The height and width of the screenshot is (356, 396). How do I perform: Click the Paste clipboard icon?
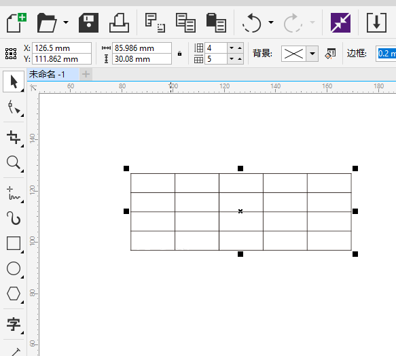(x=216, y=22)
